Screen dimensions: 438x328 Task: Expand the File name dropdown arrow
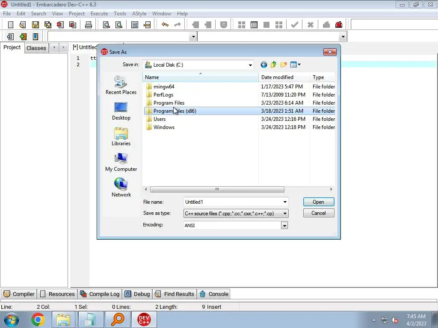285,202
